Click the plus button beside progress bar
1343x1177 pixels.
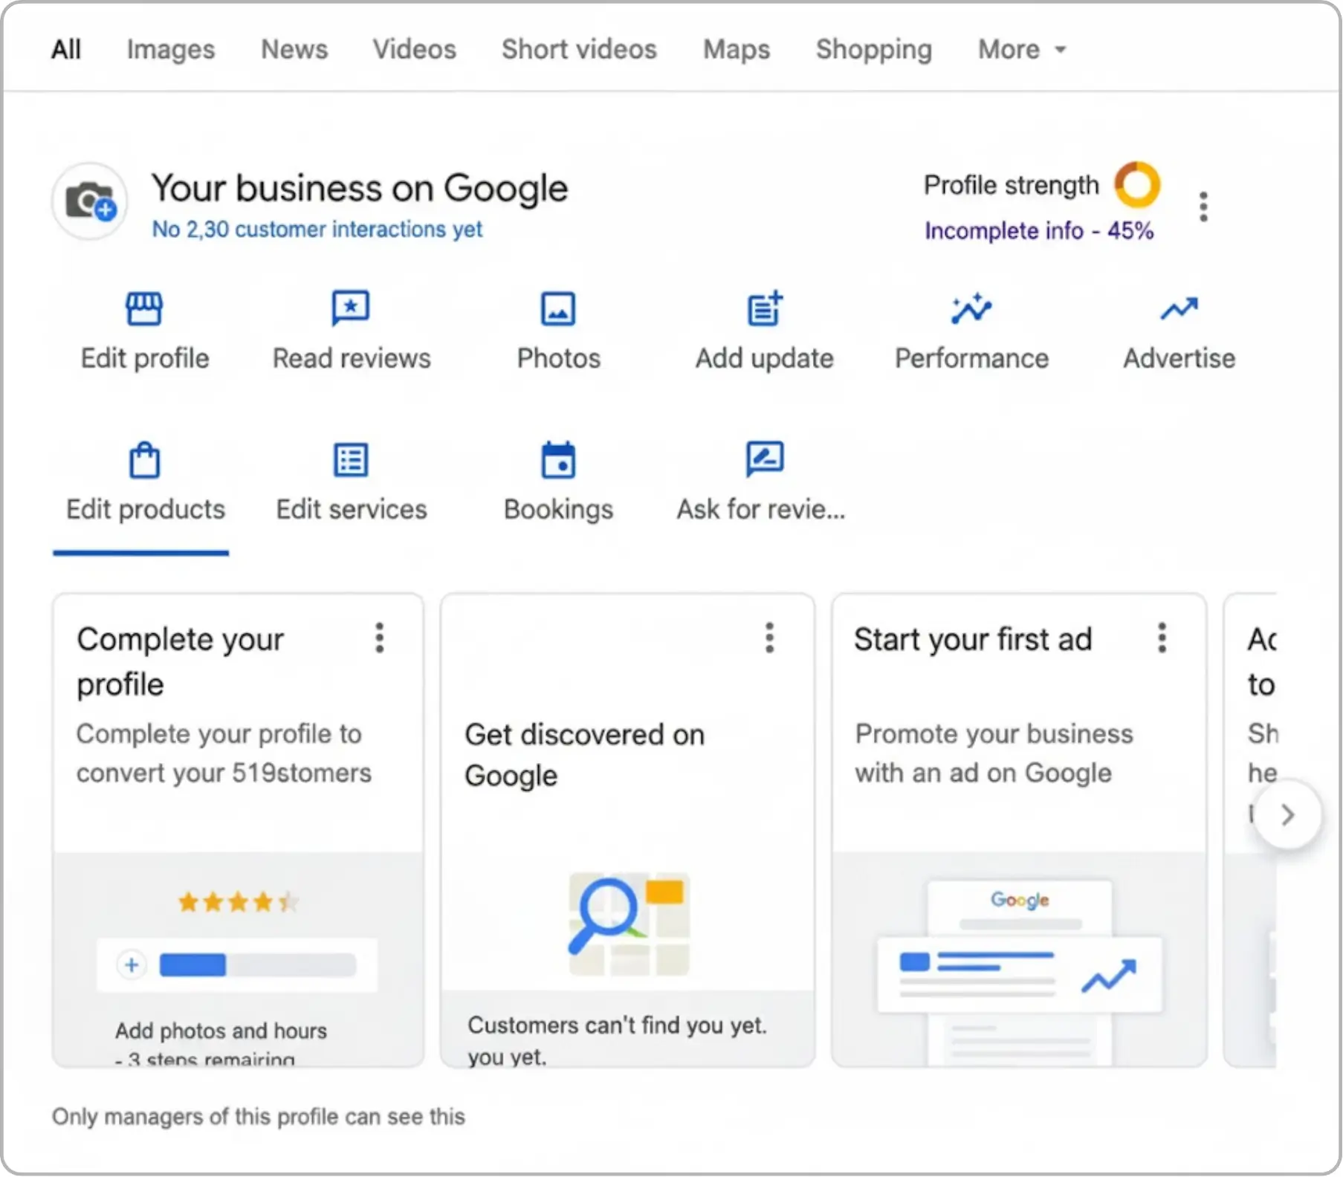(x=132, y=964)
